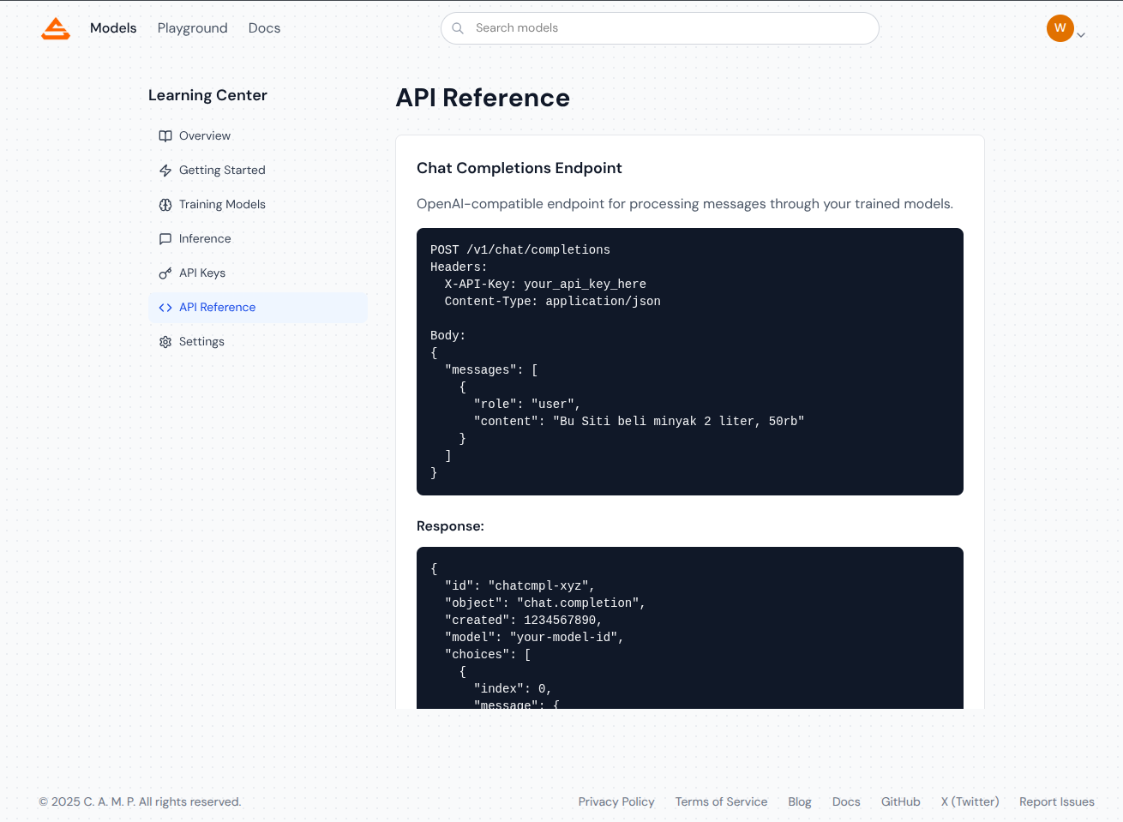The height and width of the screenshot is (822, 1123).
Task: Click the "index": 0 line
Action: [x=513, y=688]
